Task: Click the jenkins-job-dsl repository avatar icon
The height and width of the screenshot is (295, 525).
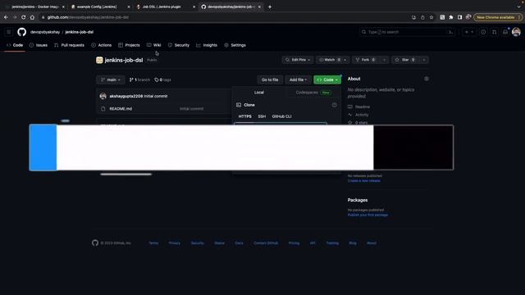Action: click(99, 60)
